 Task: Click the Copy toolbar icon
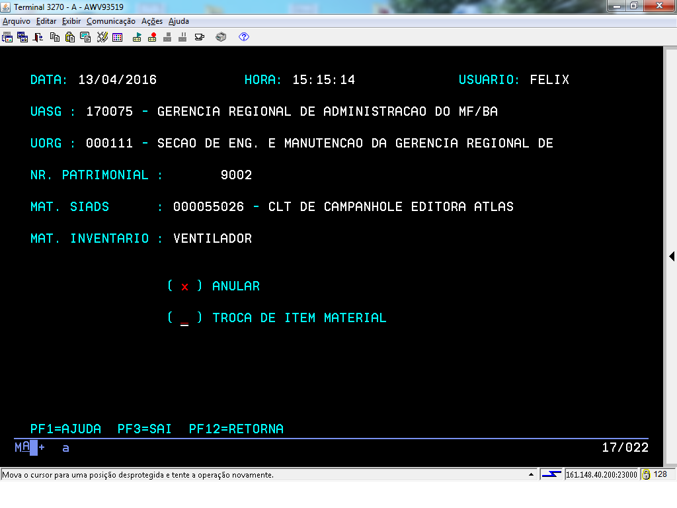click(x=55, y=37)
